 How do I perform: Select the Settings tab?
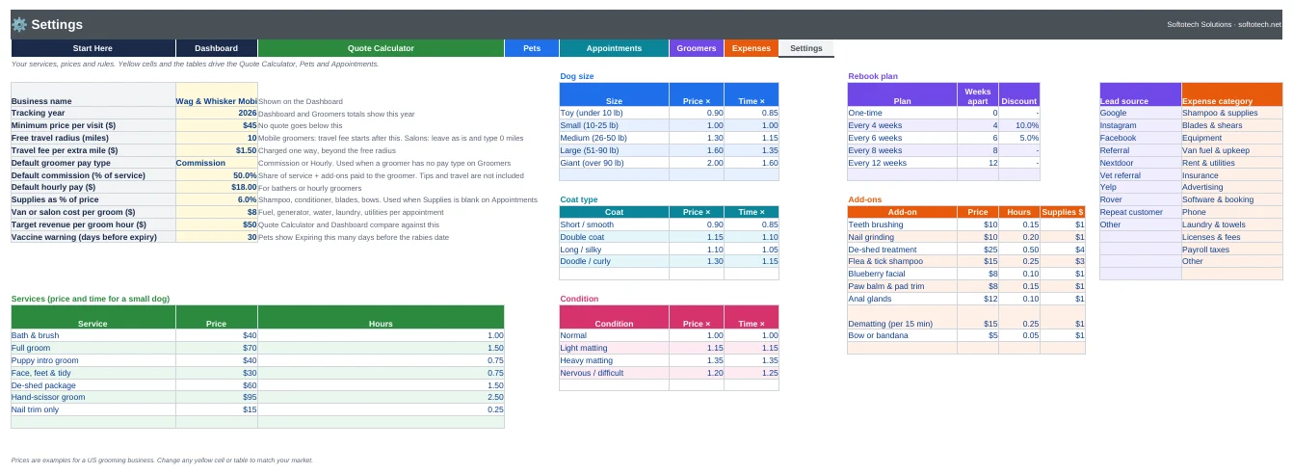(806, 48)
